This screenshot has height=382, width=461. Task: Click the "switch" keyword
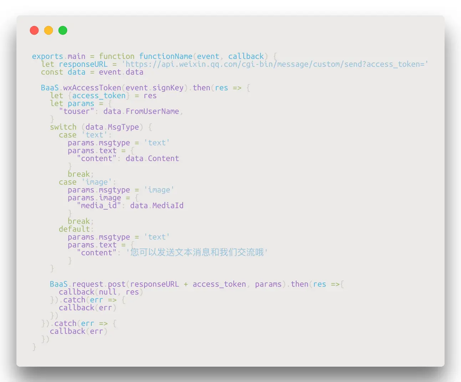pos(63,127)
